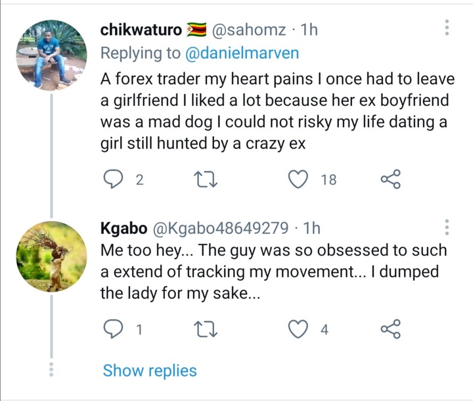Open more options menu on chikwaturo's tweet
473x401 pixels.
click(x=447, y=28)
